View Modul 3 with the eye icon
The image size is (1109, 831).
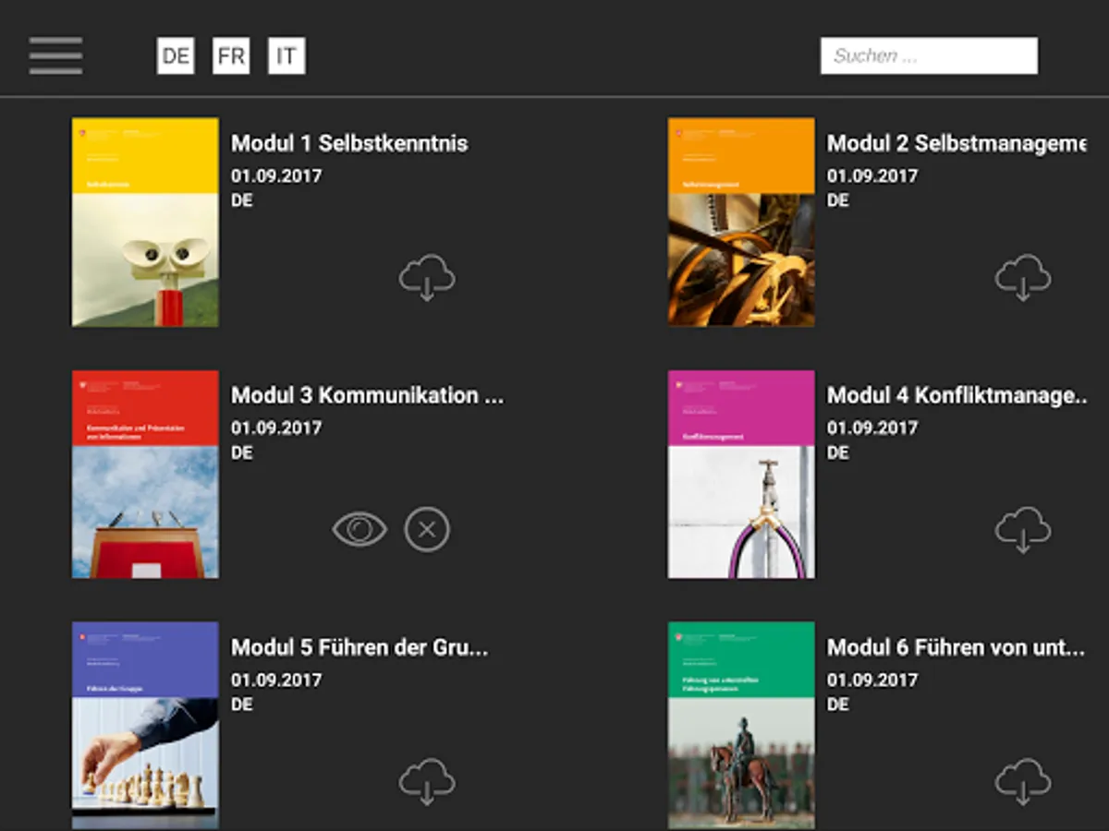point(360,530)
